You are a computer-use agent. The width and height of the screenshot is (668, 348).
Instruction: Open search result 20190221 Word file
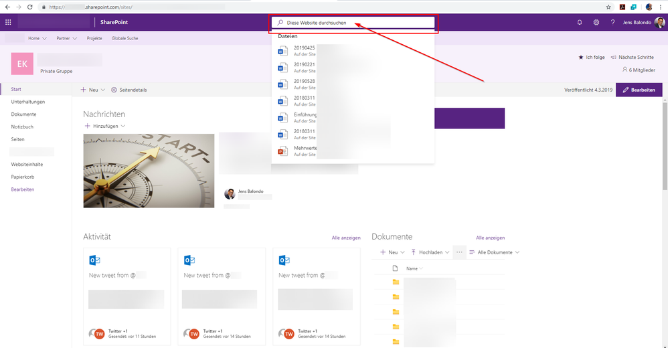353,68
